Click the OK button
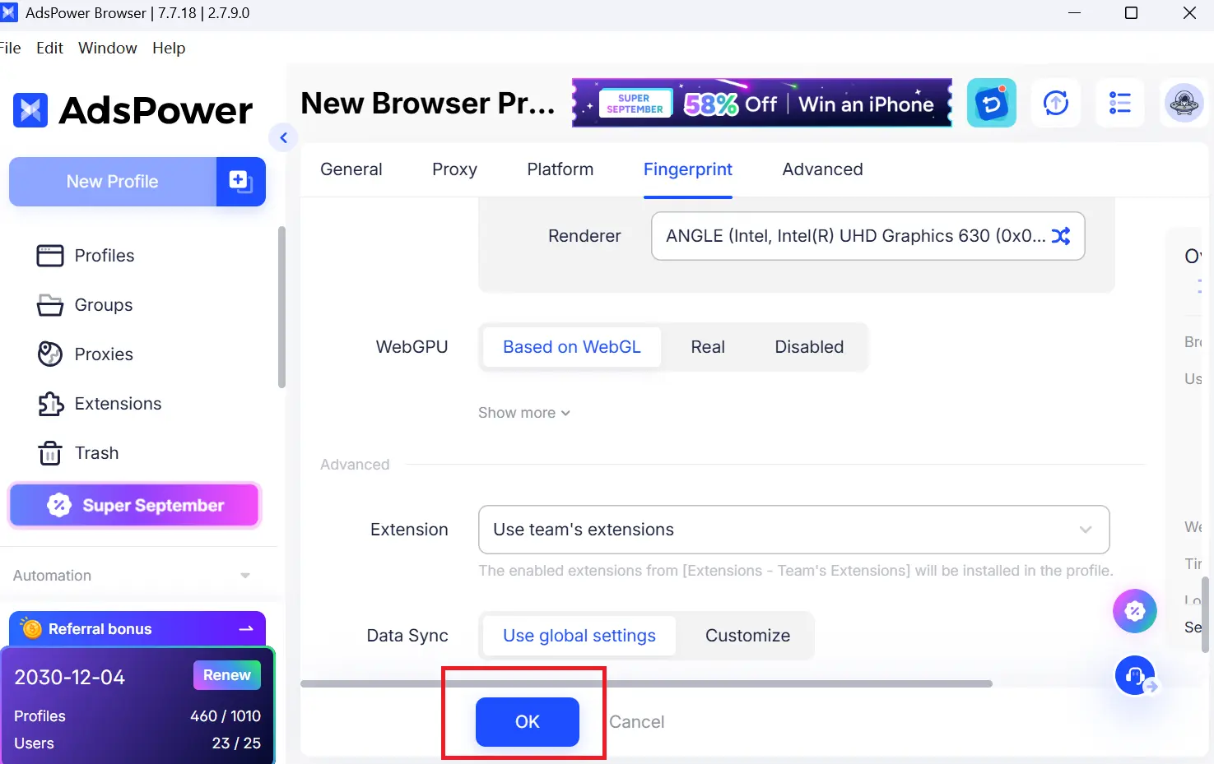Viewport: 1214px width, 764px height. pyautogui.click(x=528, y=722)
